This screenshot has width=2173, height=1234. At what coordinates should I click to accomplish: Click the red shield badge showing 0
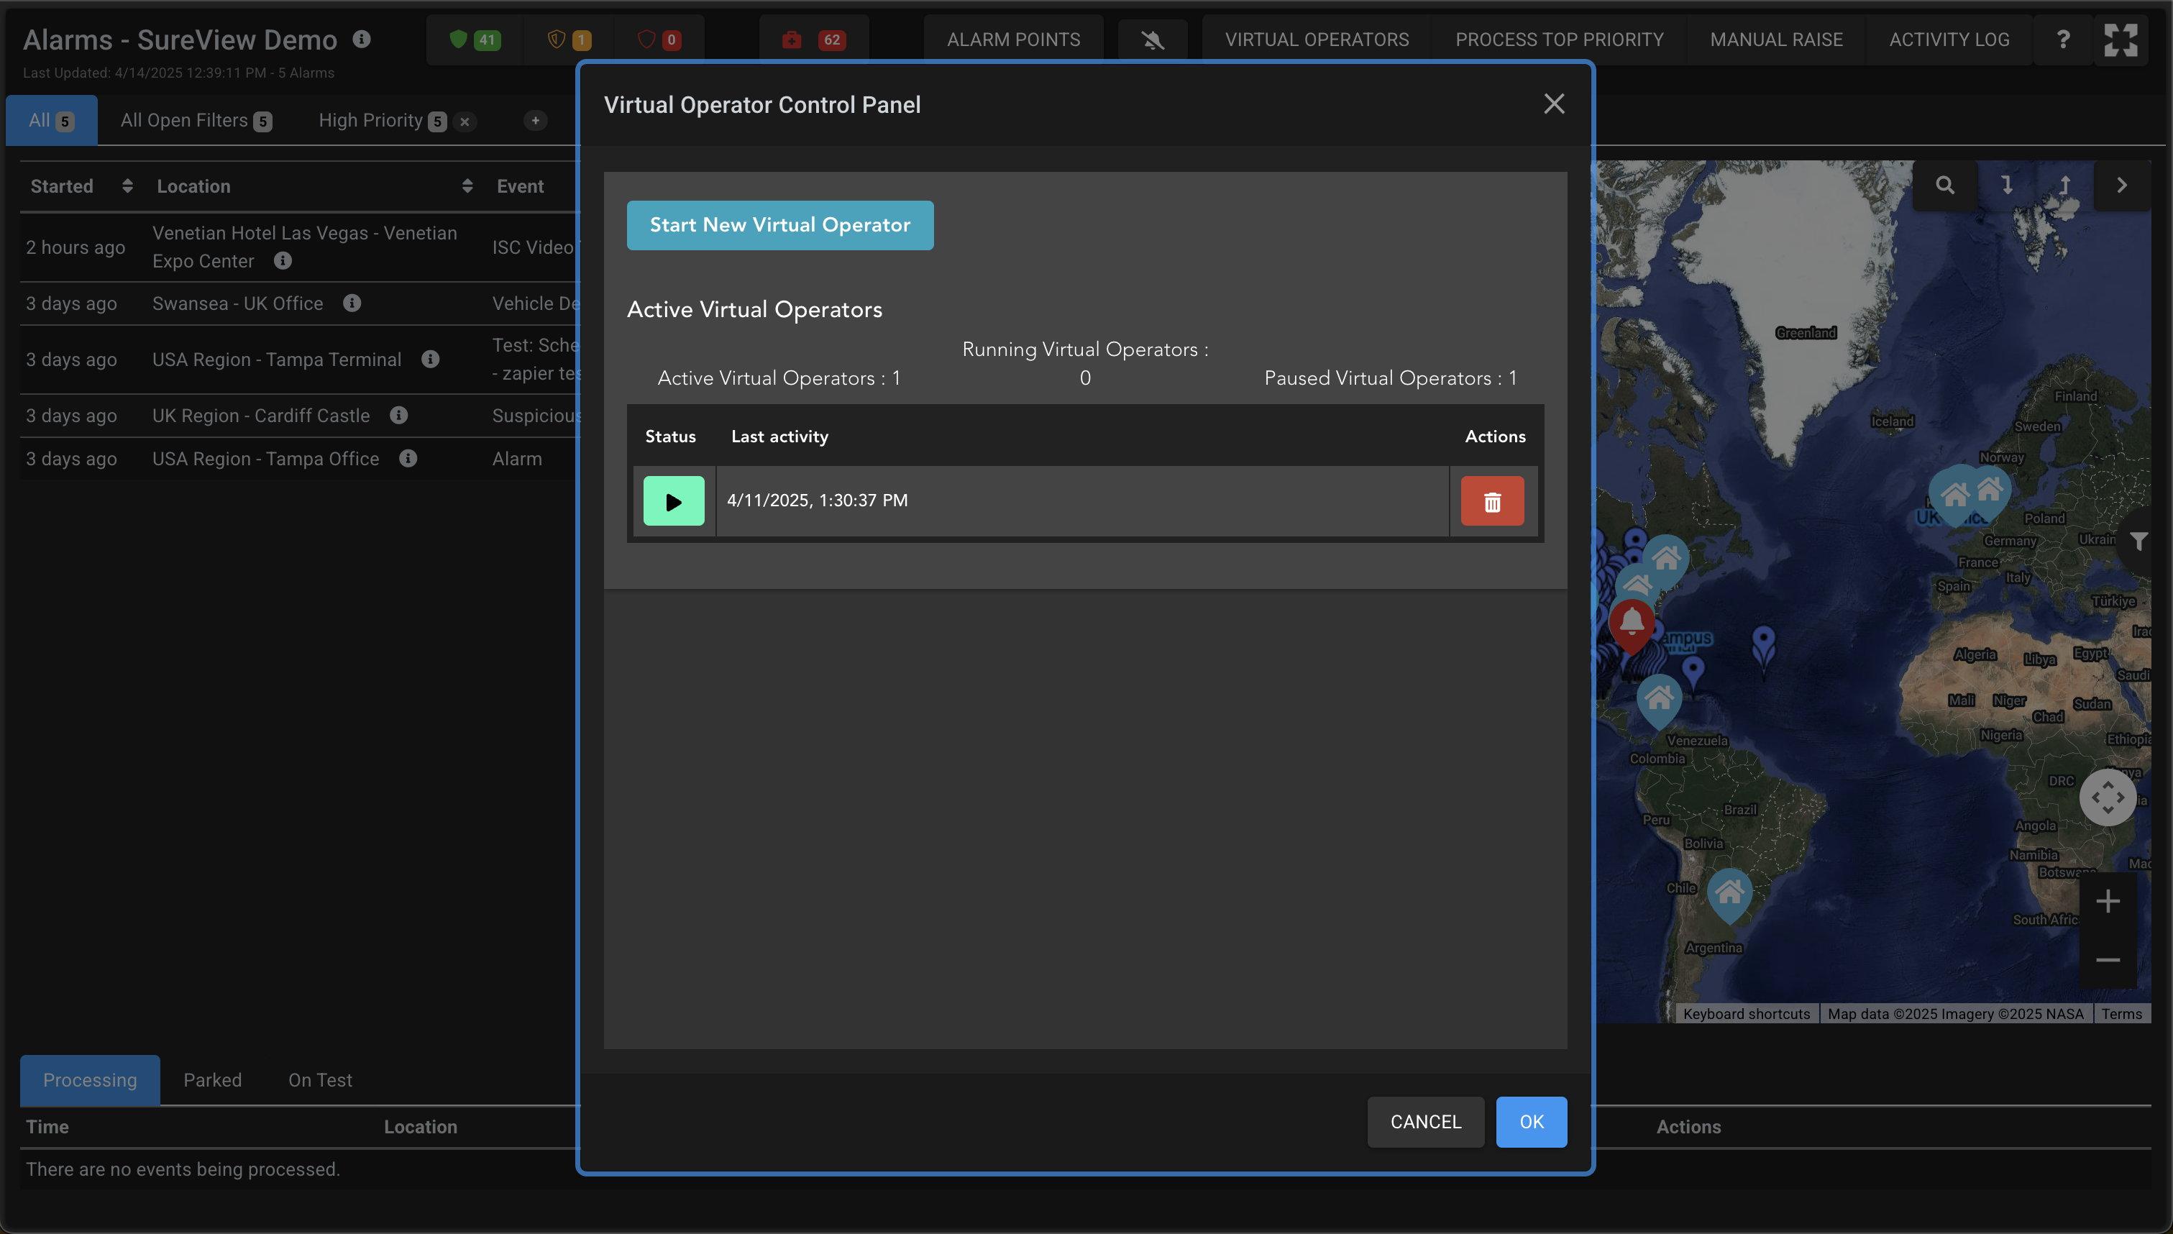pos(659,40)
